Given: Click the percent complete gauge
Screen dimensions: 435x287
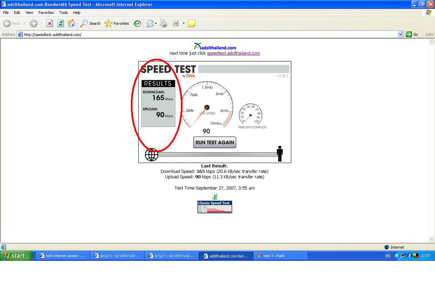Looking at the screenshot, I should [251, 115].
